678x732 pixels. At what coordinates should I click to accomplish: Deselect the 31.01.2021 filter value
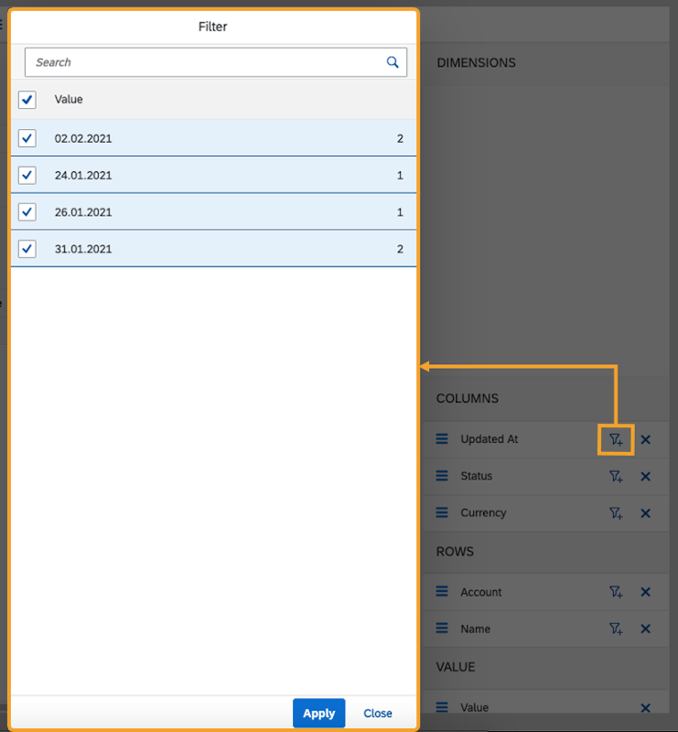pyautogui.click(x=27, y=248)
